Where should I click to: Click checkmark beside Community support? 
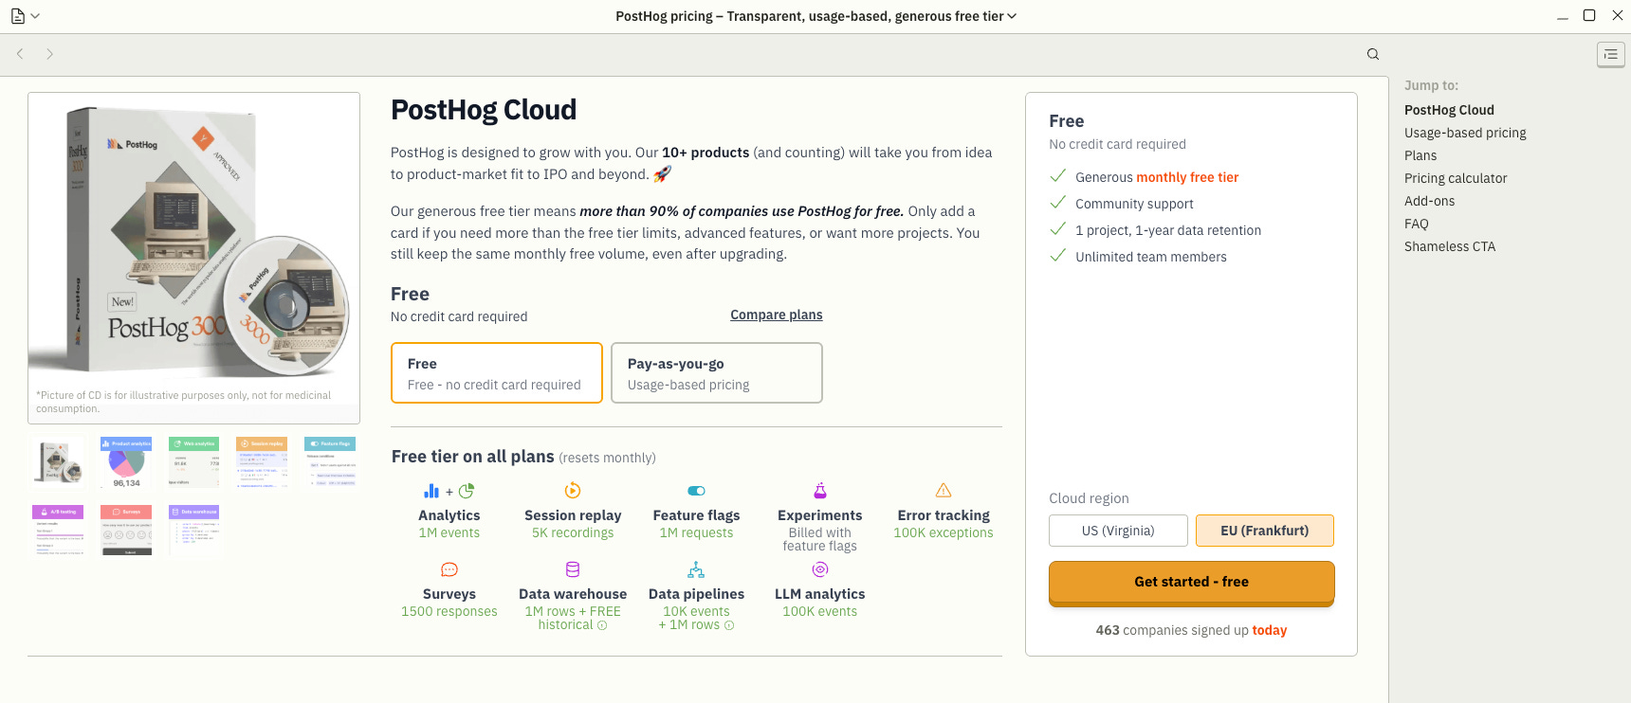pos(1058,203)
